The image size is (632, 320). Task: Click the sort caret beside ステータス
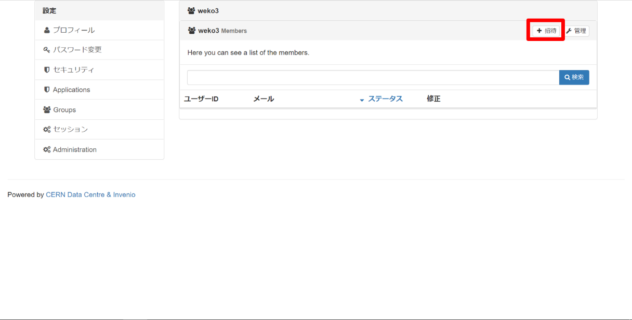(x=362, y=100)
